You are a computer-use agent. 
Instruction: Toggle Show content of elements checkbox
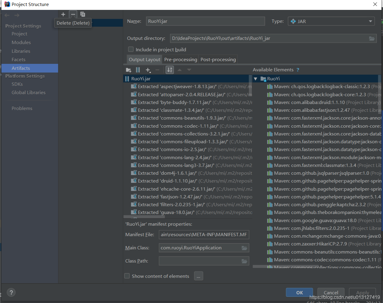coord(127,276)
